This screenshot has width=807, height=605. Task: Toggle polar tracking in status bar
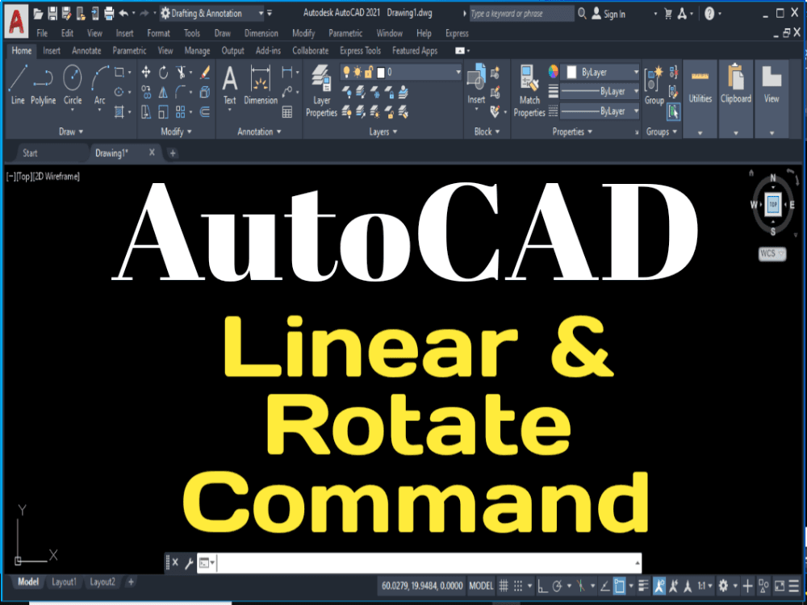point(557,586)
